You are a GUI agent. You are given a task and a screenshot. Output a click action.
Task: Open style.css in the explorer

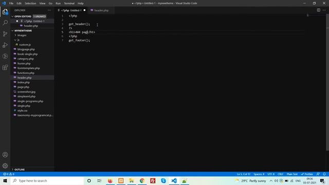coord(23,110)
